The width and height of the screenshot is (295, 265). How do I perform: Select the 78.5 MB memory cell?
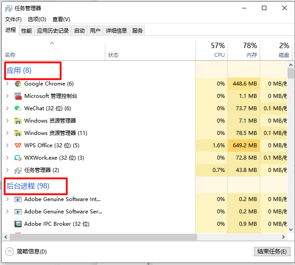[244, 133]
